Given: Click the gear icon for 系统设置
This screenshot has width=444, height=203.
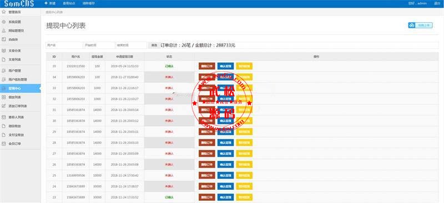Looking at the screenshot, I should (x=3, y=22).
